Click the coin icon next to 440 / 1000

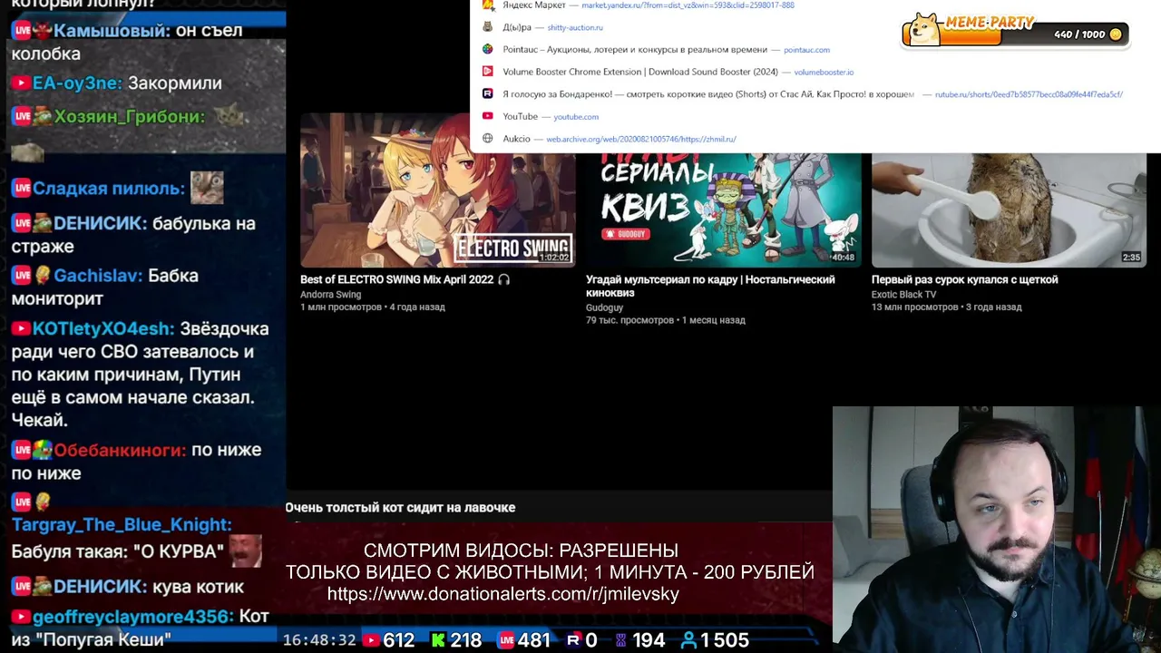tap(1116, 34)
